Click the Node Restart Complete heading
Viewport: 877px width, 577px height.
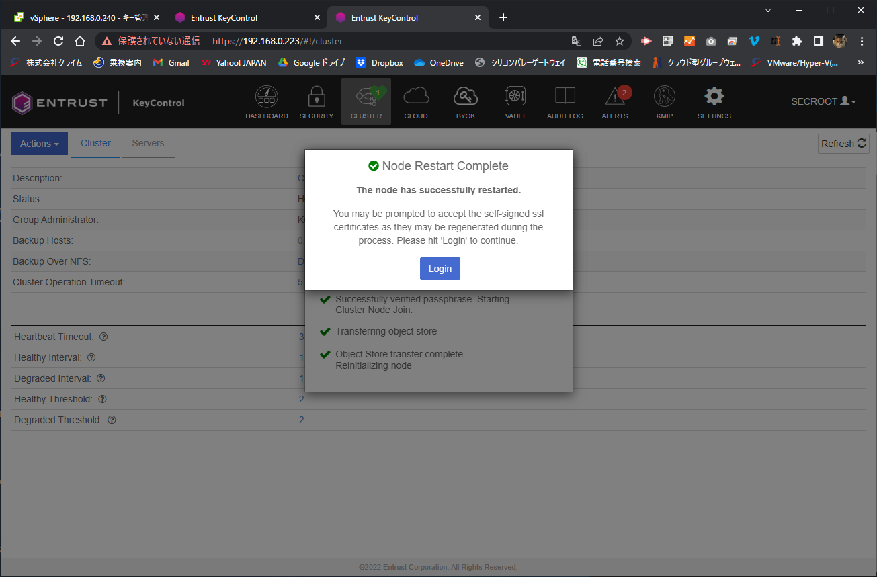click(x=438, y=166)
